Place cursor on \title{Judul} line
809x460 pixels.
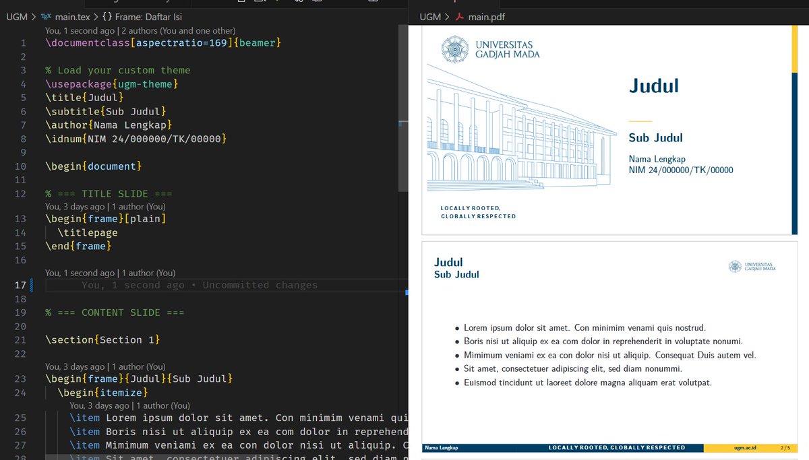[x=84, y=98]
